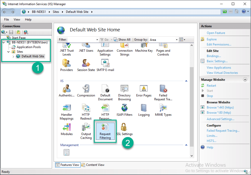Open Failed Request Tracing Rules feature

(163, 93)
